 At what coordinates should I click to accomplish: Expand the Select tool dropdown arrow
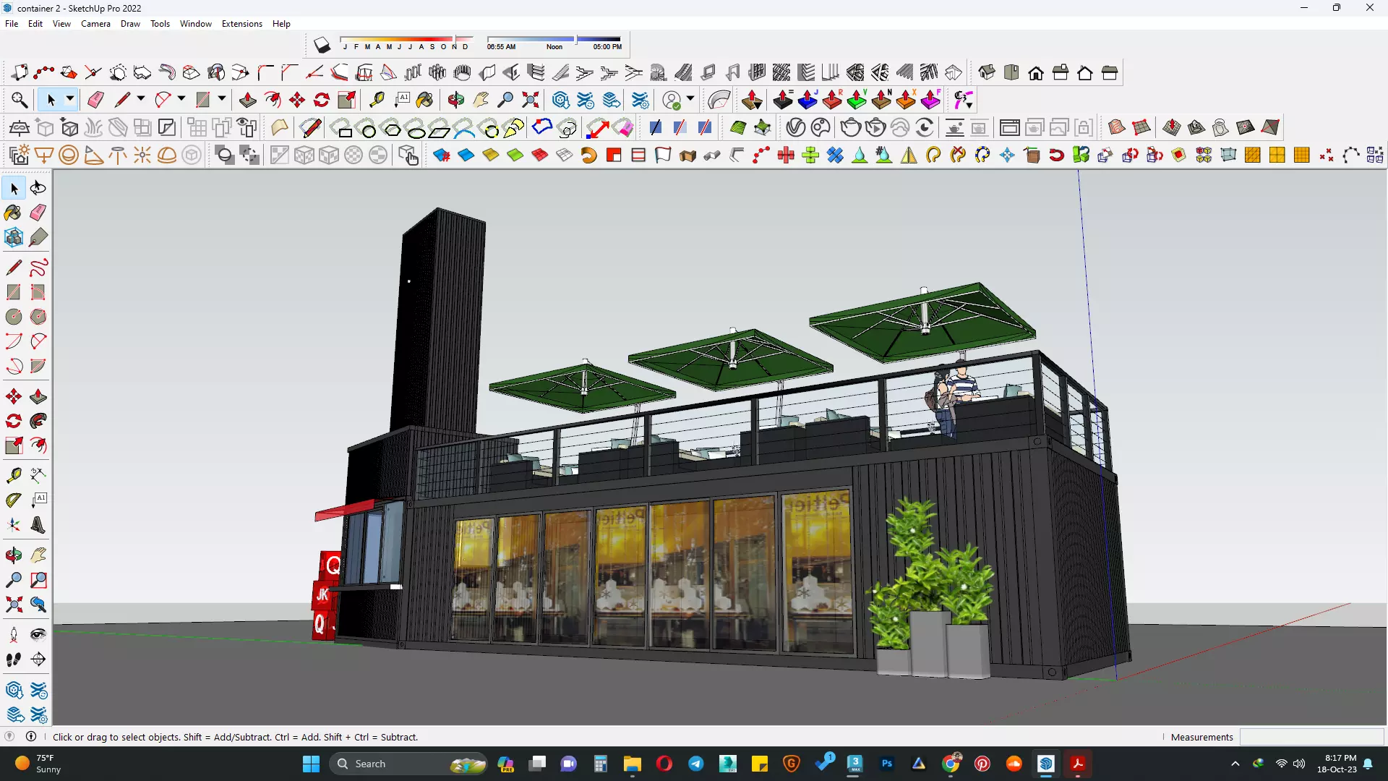click(x=70, y=99)
